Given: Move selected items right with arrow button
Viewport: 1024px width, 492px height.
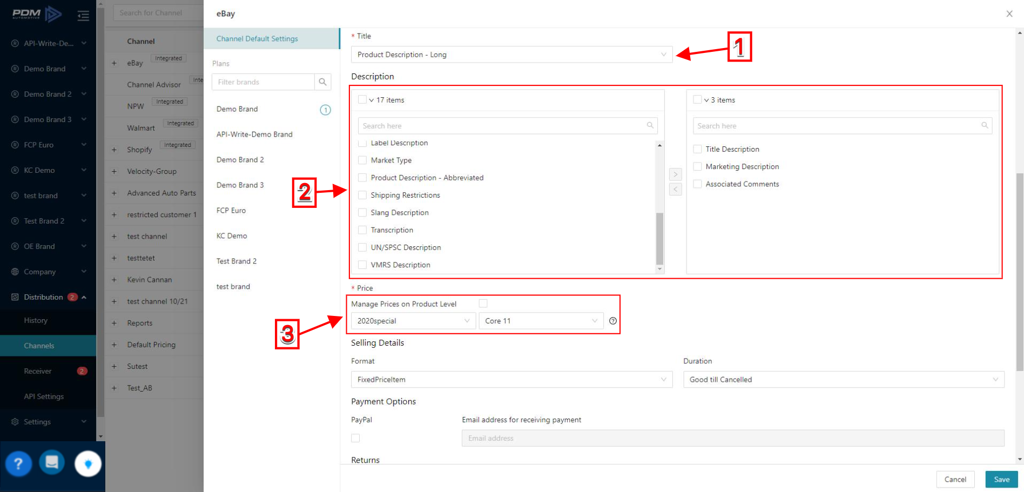Looking at the screenshot, I should [675, 174].
